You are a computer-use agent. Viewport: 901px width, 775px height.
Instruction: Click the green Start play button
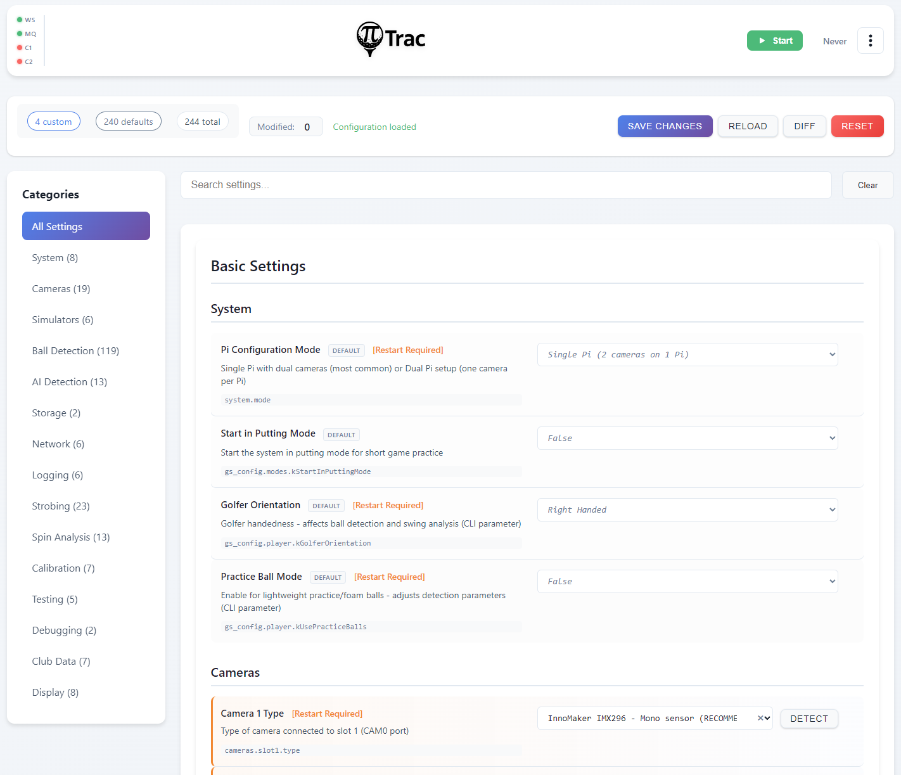tap(774, 41)
